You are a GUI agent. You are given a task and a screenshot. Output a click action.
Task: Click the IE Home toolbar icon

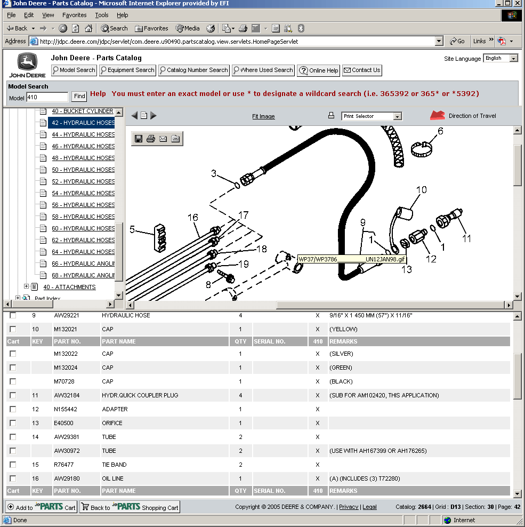pos(88,28)
